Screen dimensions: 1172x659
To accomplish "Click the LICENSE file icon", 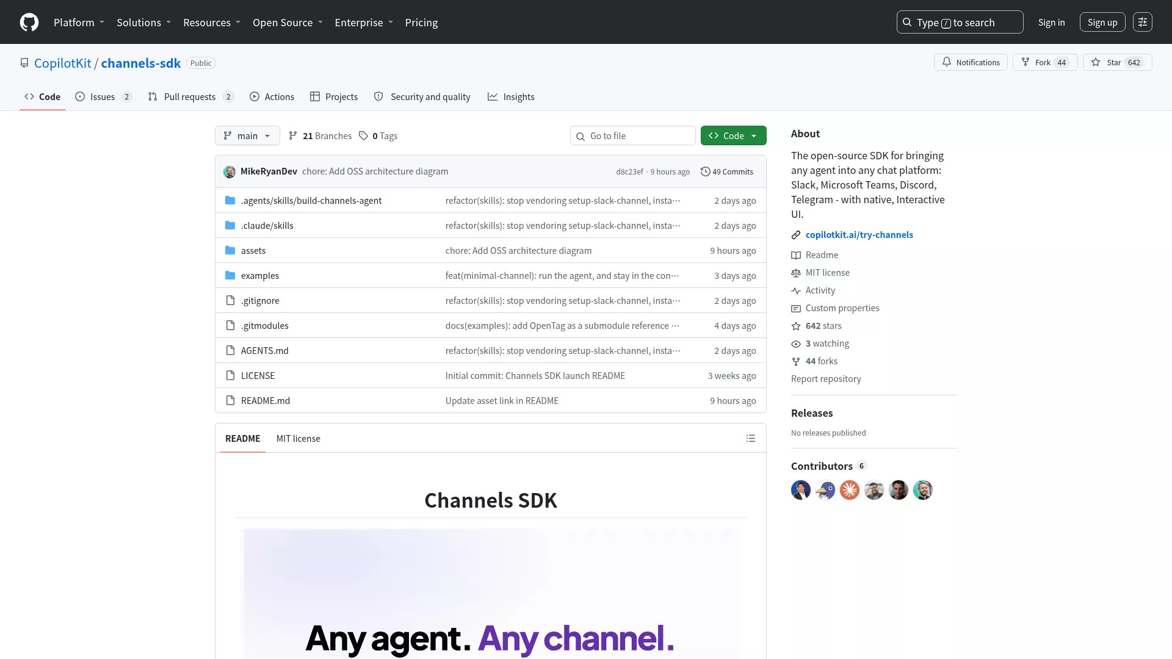I will (x=230, y=376).
